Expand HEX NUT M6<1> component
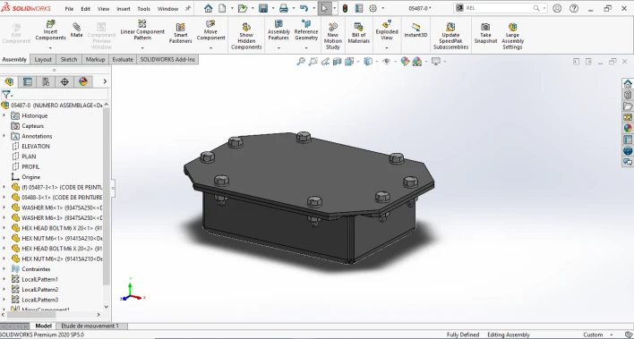The width and height of the screenshot is (634, 339). 4,239
